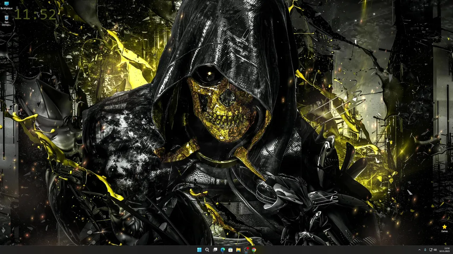
Task: Click the microphone icon in system tray
Action: (425, 250)
